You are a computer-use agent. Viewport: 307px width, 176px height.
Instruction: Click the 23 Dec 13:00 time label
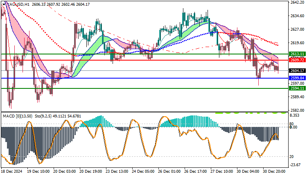coord(117,171)
